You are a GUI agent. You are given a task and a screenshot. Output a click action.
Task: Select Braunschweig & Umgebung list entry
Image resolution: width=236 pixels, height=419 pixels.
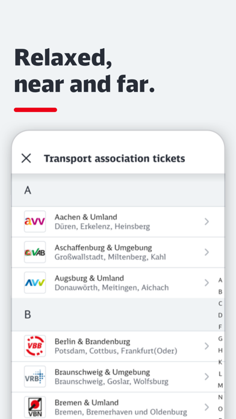(118, 377)
